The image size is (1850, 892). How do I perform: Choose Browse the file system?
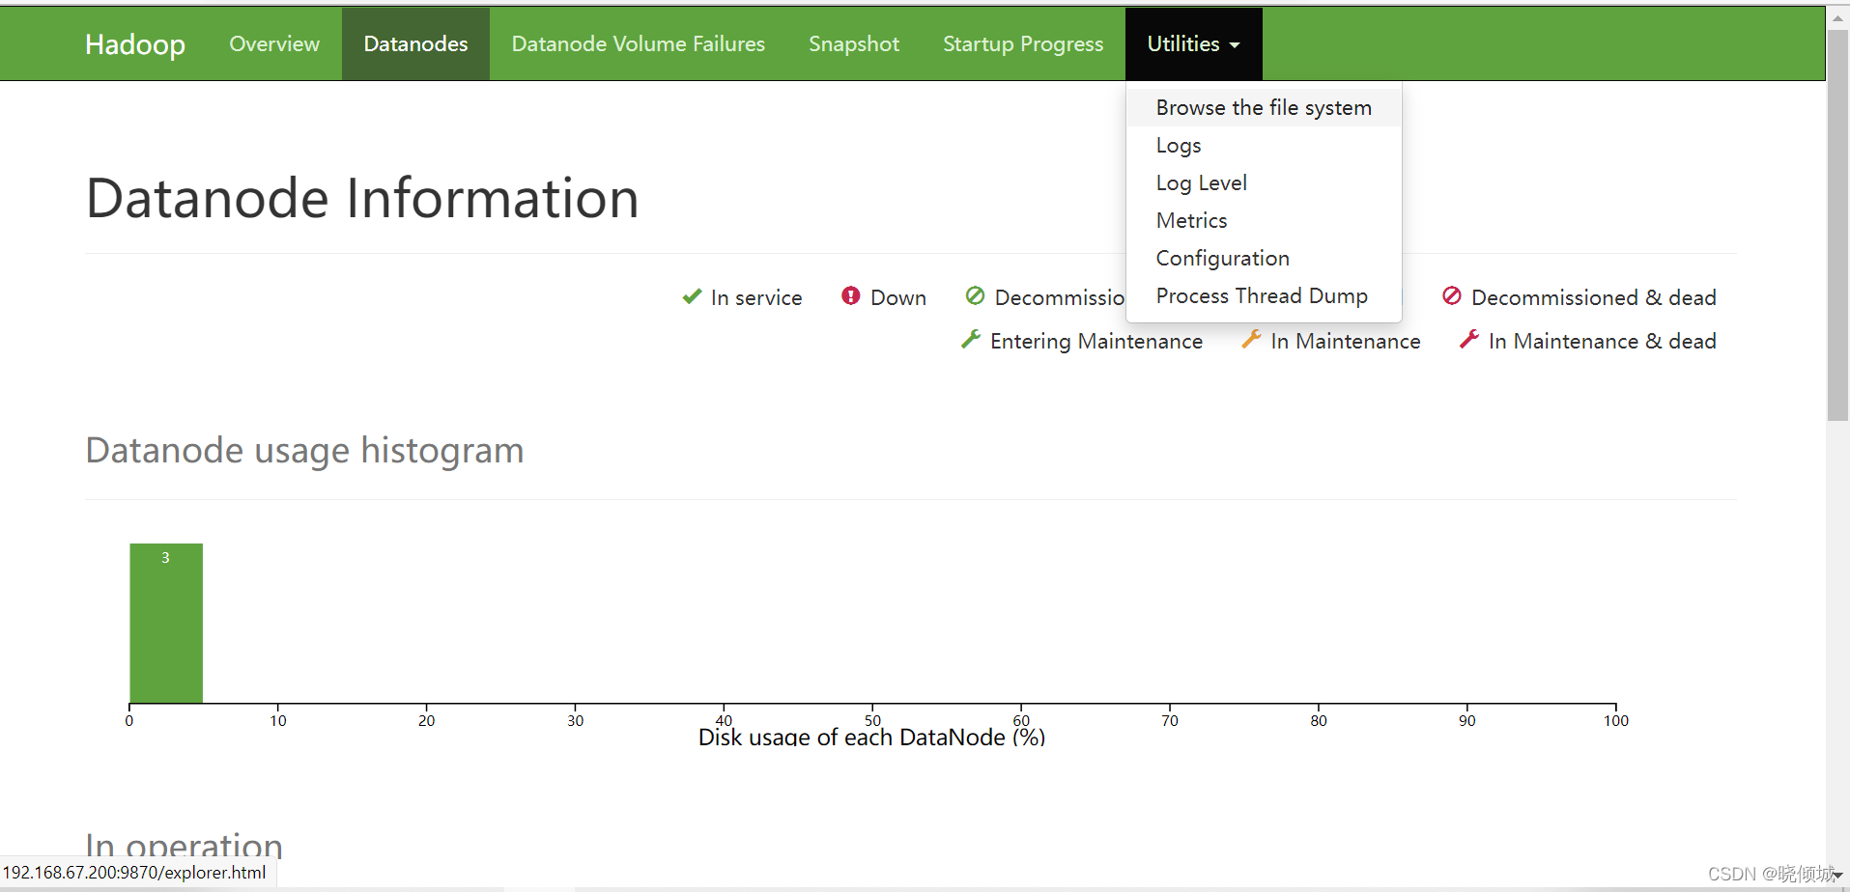[x=1264, y=107]
